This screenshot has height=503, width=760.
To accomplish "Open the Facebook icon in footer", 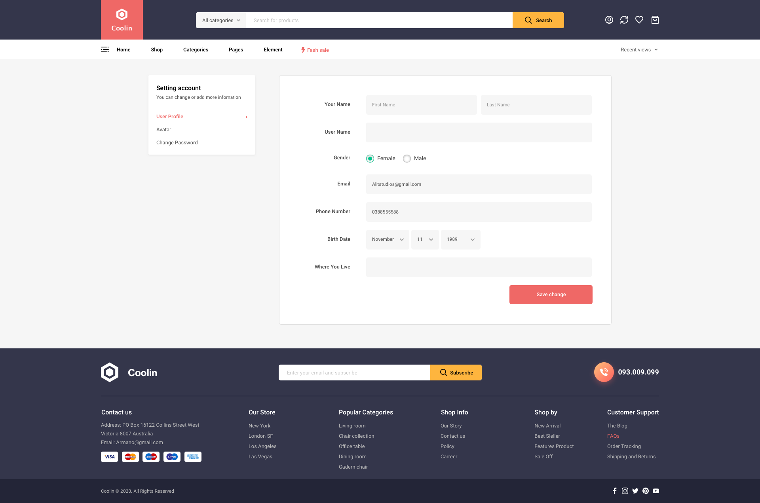I will (615, 491).
